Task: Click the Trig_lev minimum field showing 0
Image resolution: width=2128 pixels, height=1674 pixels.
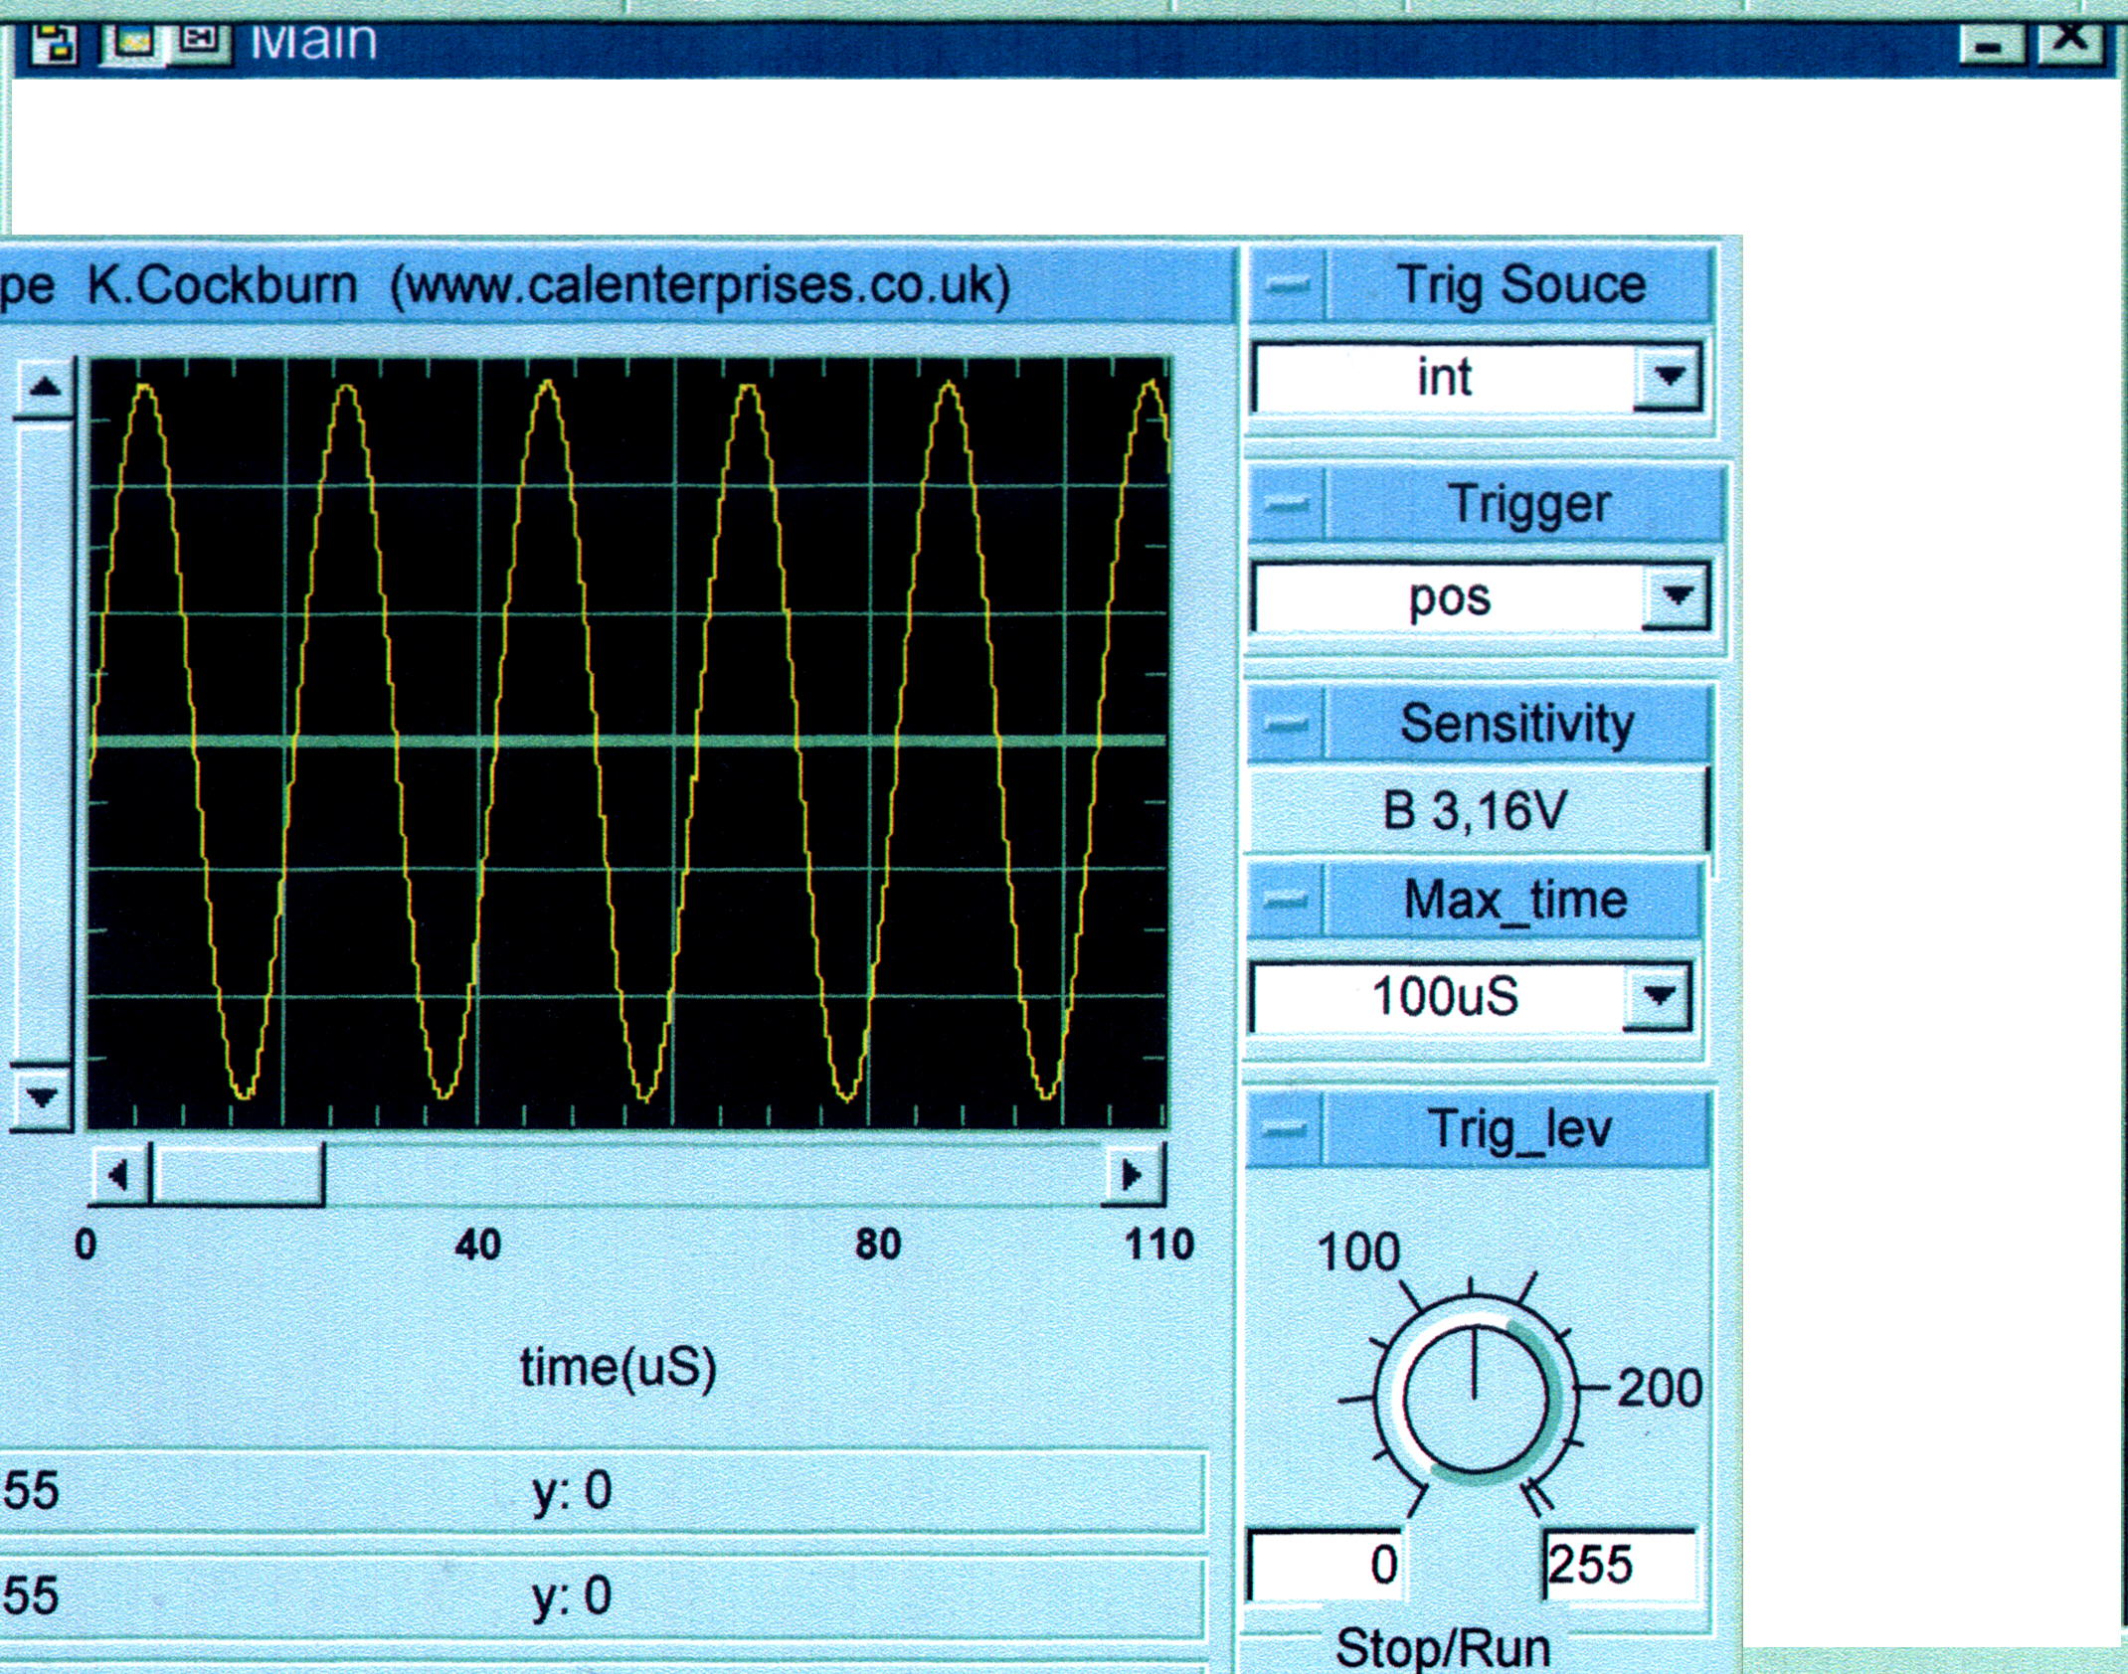Action: point(1326,1565)
